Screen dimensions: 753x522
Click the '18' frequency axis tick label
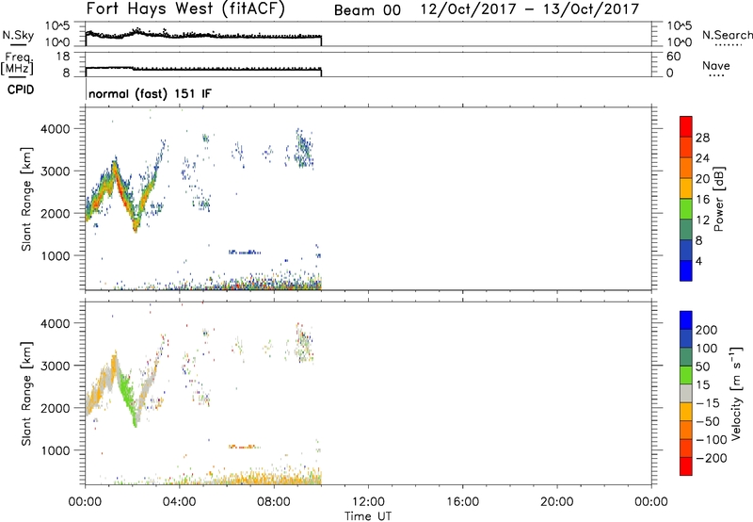click(63, 57)
